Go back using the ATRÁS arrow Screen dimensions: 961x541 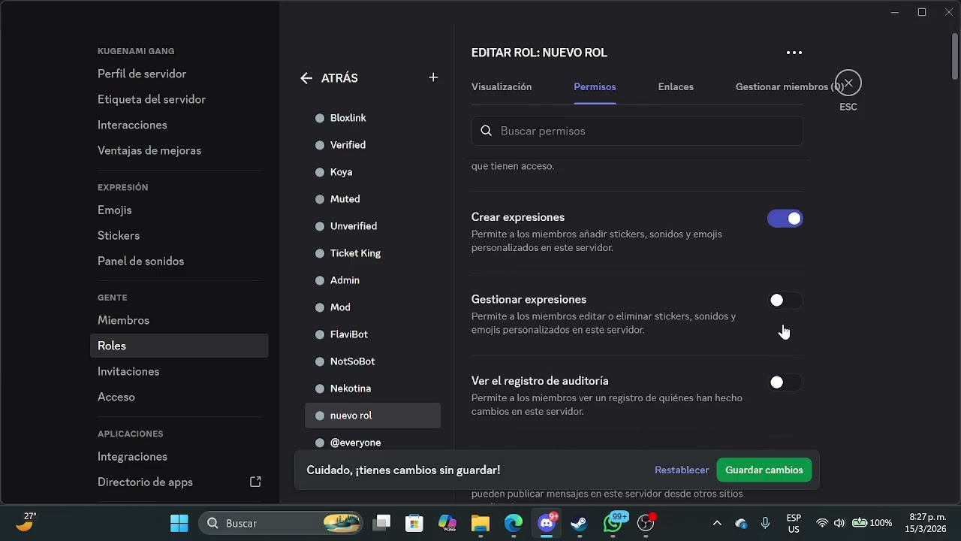(306, 78)
